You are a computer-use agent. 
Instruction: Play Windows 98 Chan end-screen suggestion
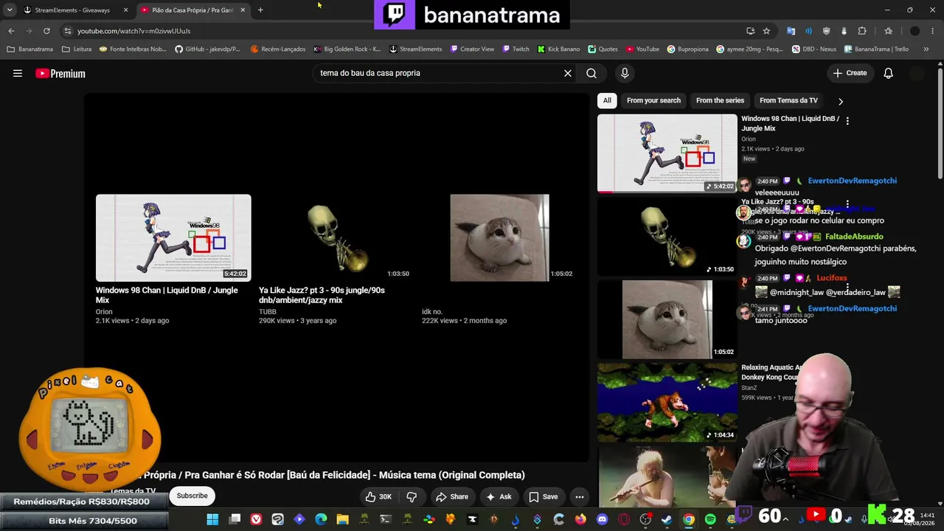[173, 237]
